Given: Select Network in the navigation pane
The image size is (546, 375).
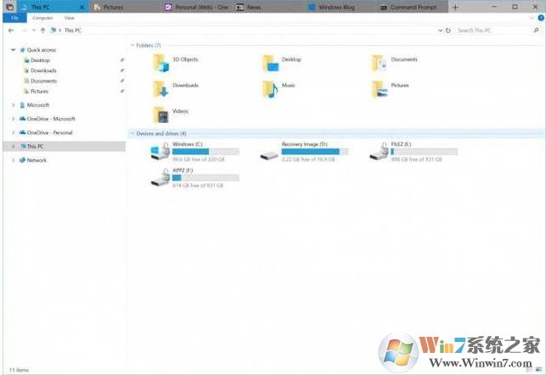Looking at the screenshot, I should pos(33,160).
